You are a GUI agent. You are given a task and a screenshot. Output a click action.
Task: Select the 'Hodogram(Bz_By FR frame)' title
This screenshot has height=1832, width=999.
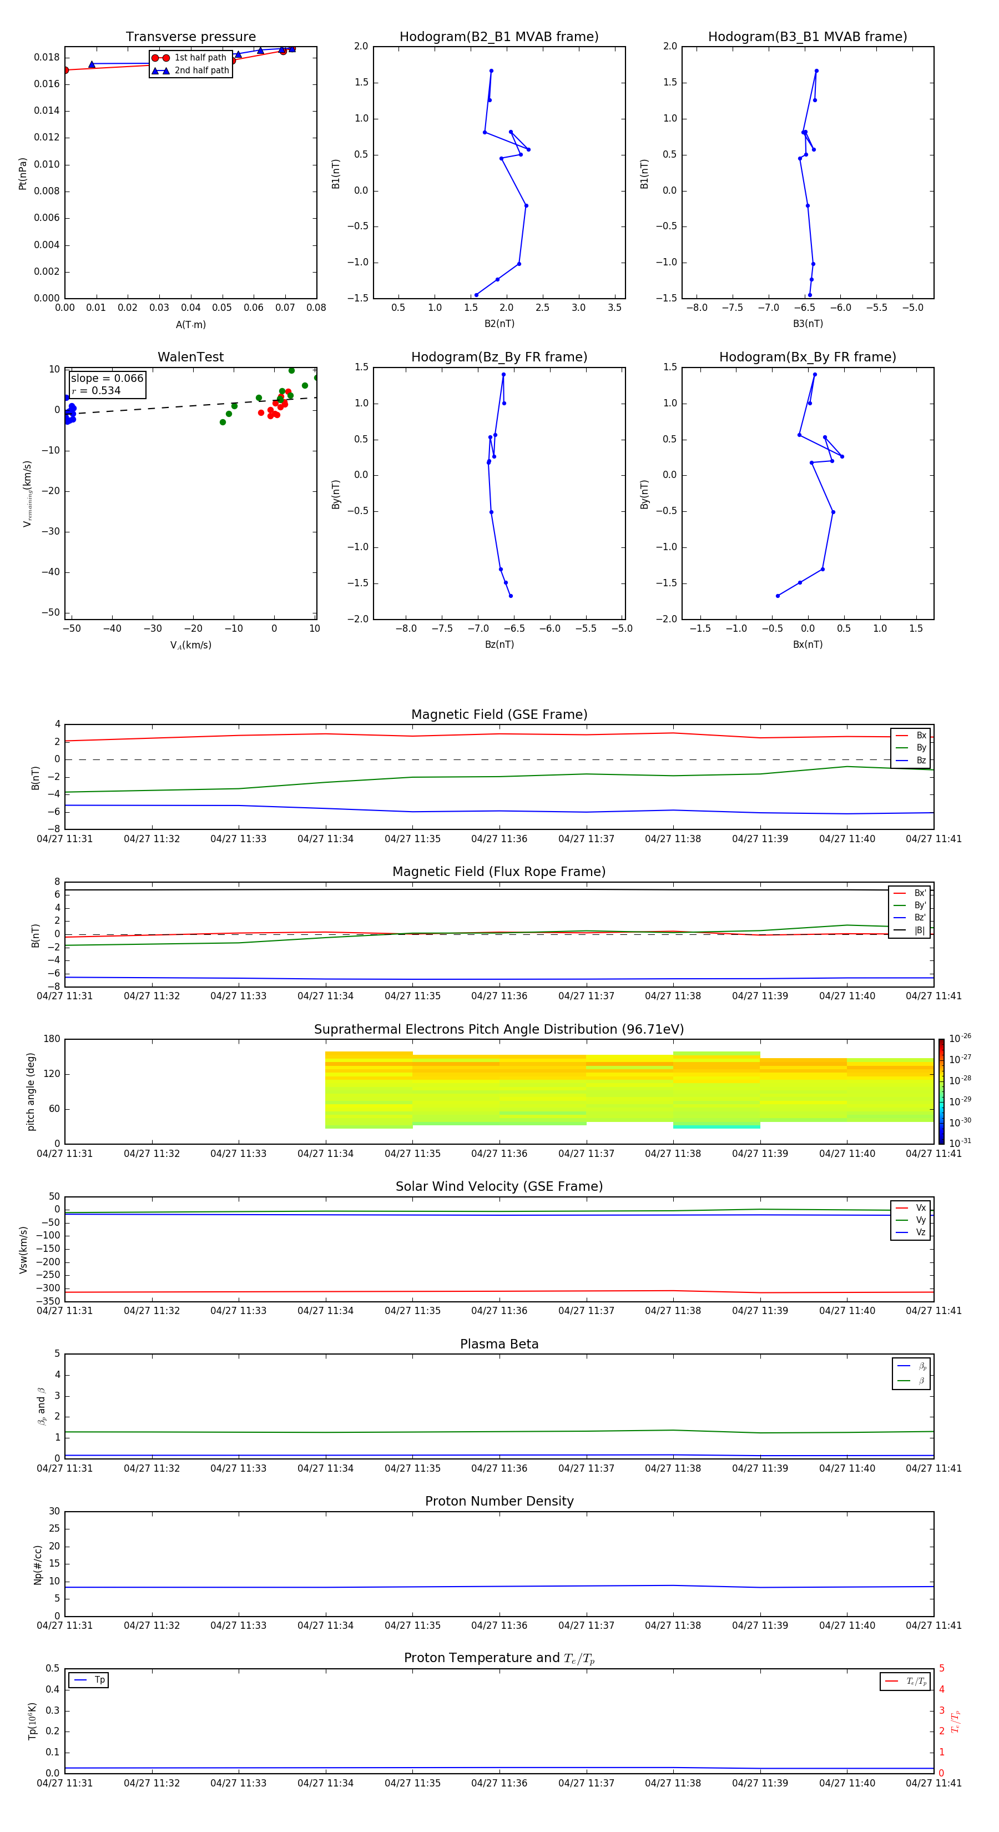coord(499,357)
